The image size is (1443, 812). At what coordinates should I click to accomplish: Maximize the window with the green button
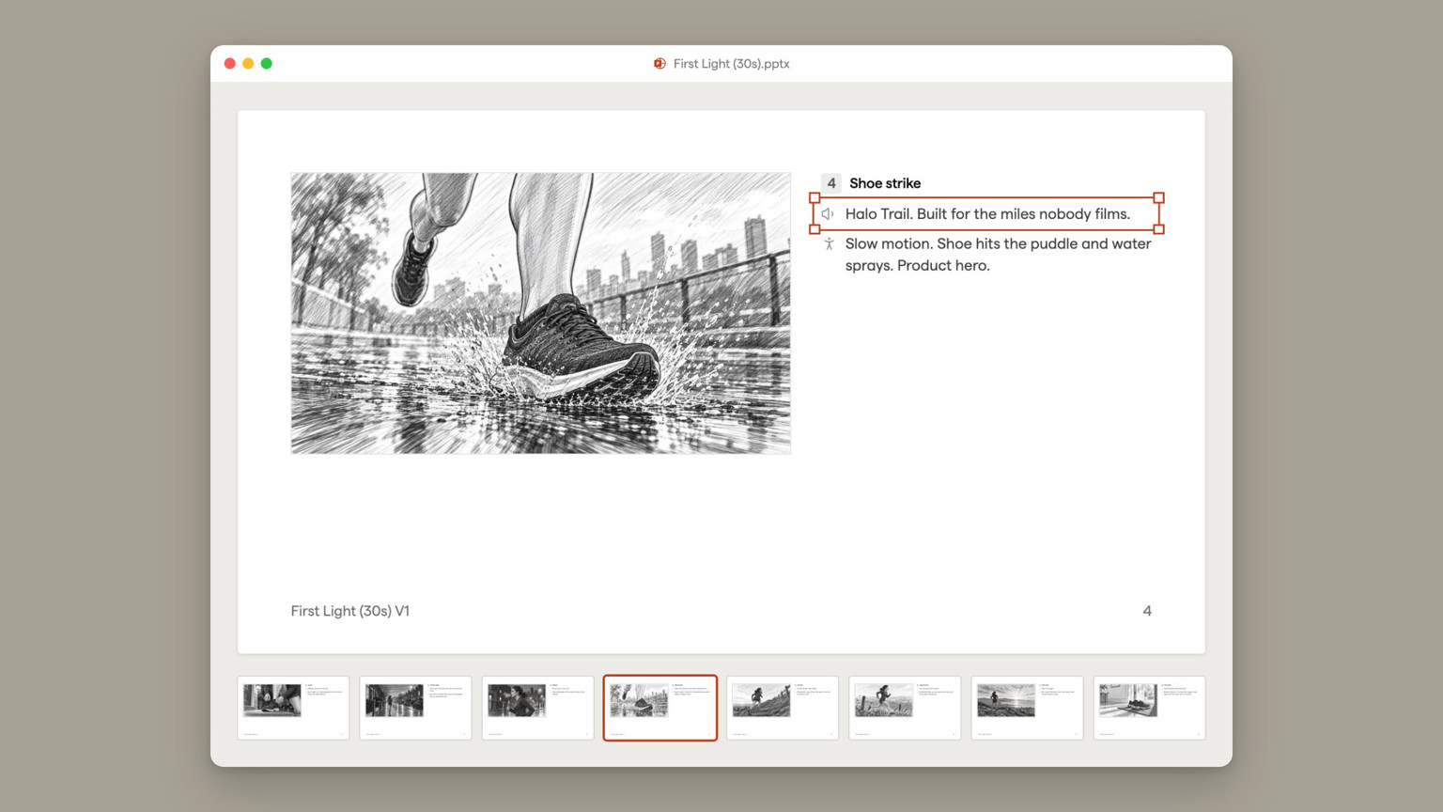(267, 64)
